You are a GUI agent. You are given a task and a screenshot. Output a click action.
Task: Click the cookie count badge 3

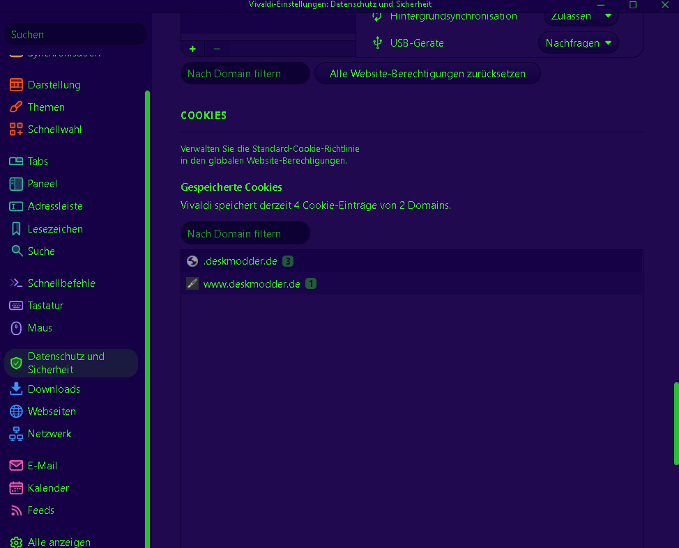[288, 261]
